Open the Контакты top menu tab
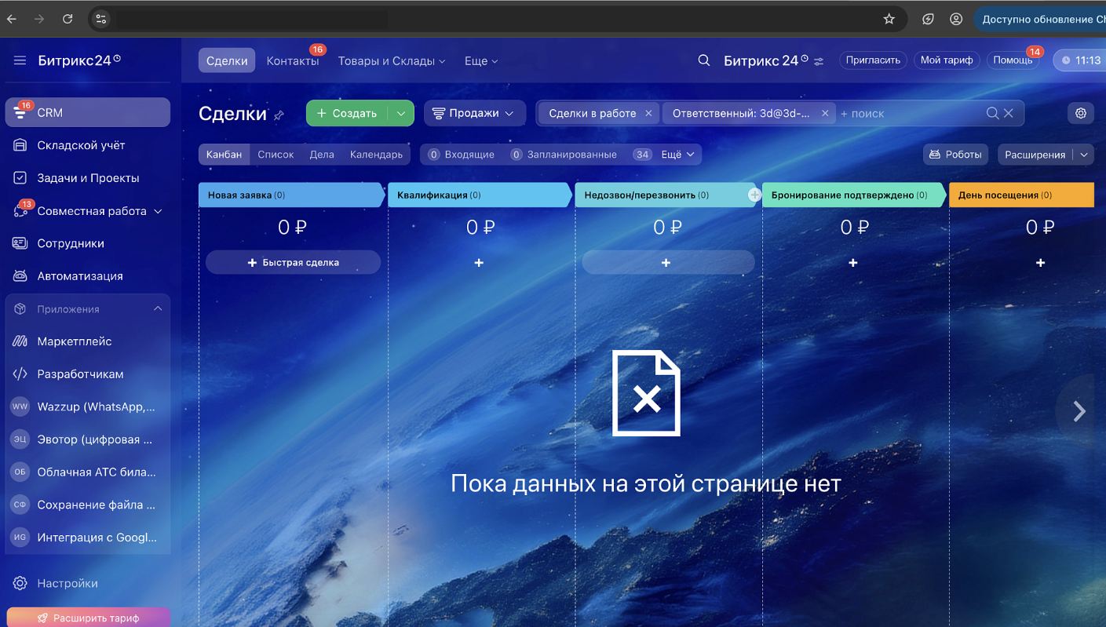 point(292,61)
